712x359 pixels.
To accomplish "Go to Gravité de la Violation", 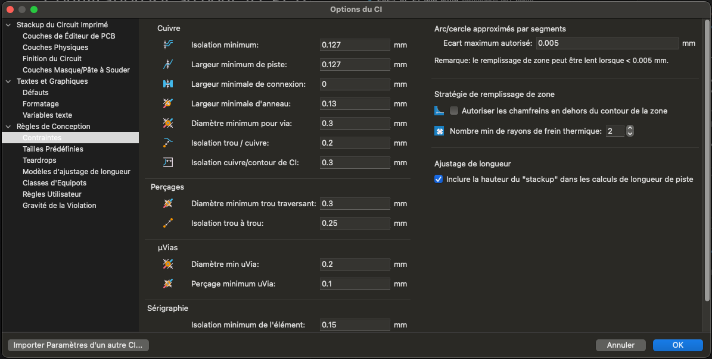I will 60,206.
